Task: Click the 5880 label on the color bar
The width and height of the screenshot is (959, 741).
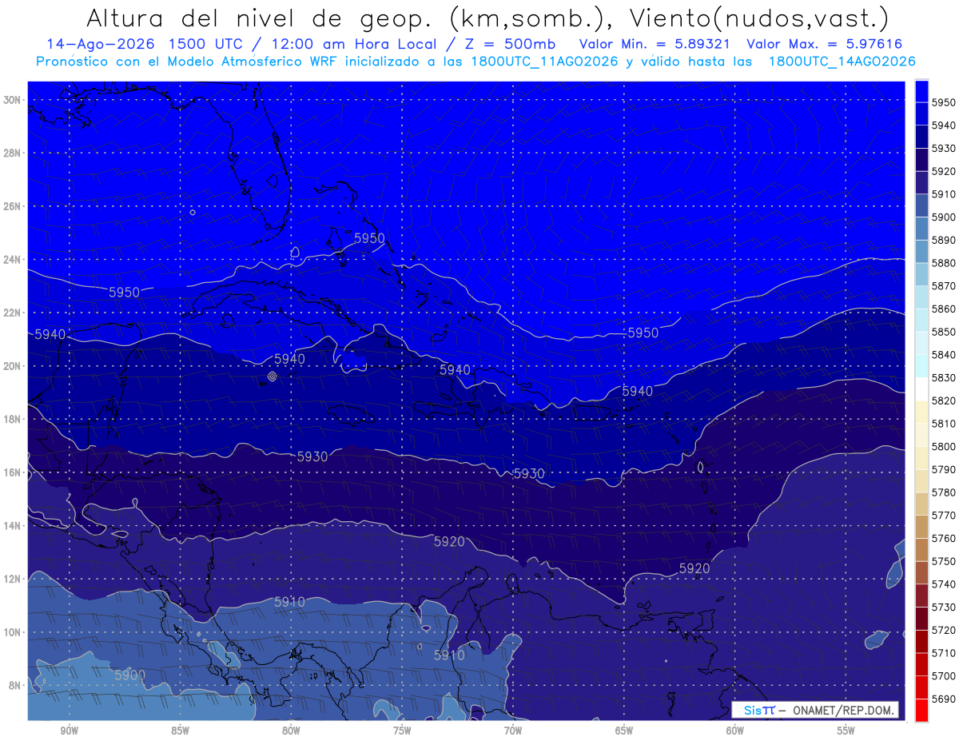Action: (944, 263)
